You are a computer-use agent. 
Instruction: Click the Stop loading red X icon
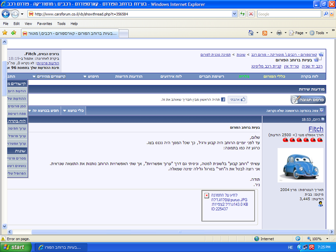coord(251,14)
